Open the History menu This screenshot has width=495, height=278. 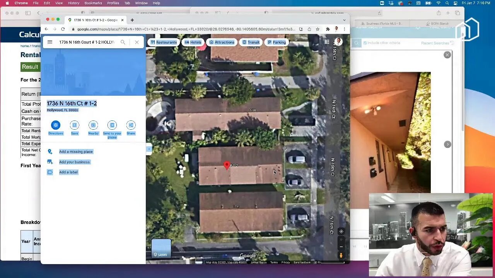[x=73, y=3]
